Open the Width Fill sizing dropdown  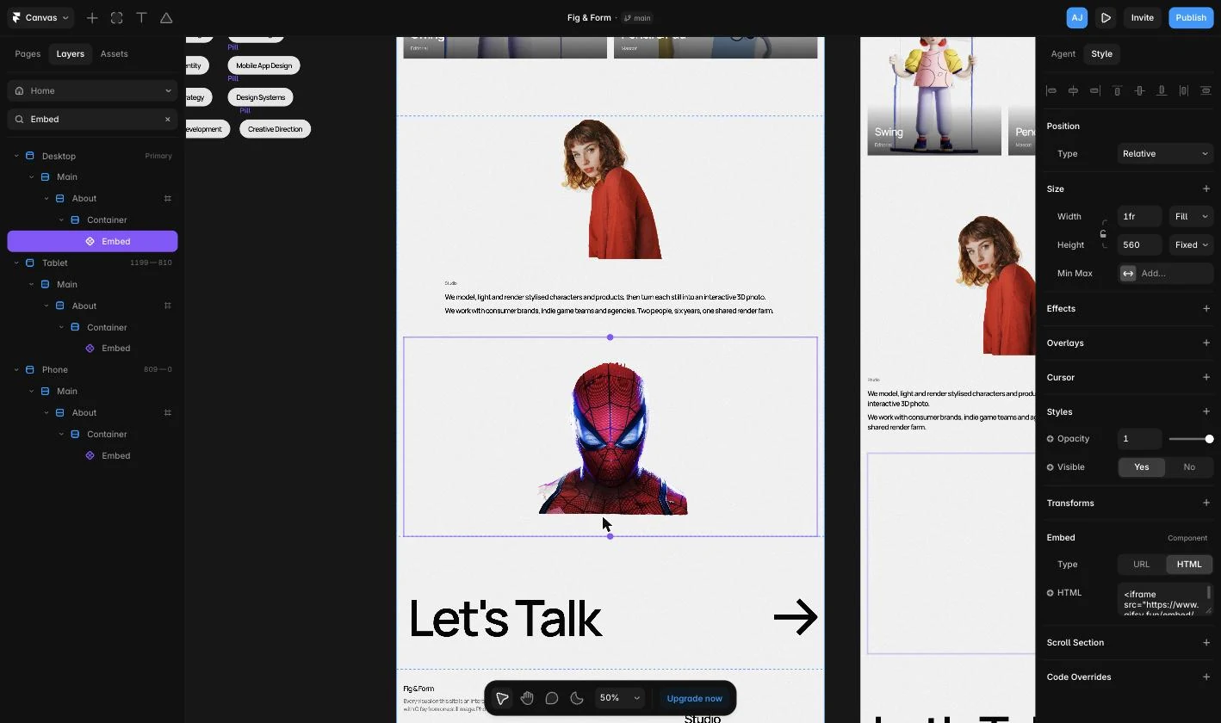[1191, 216]
